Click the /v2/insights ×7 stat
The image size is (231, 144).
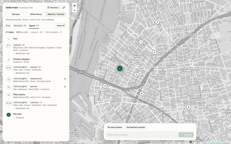tap(53, 32)
